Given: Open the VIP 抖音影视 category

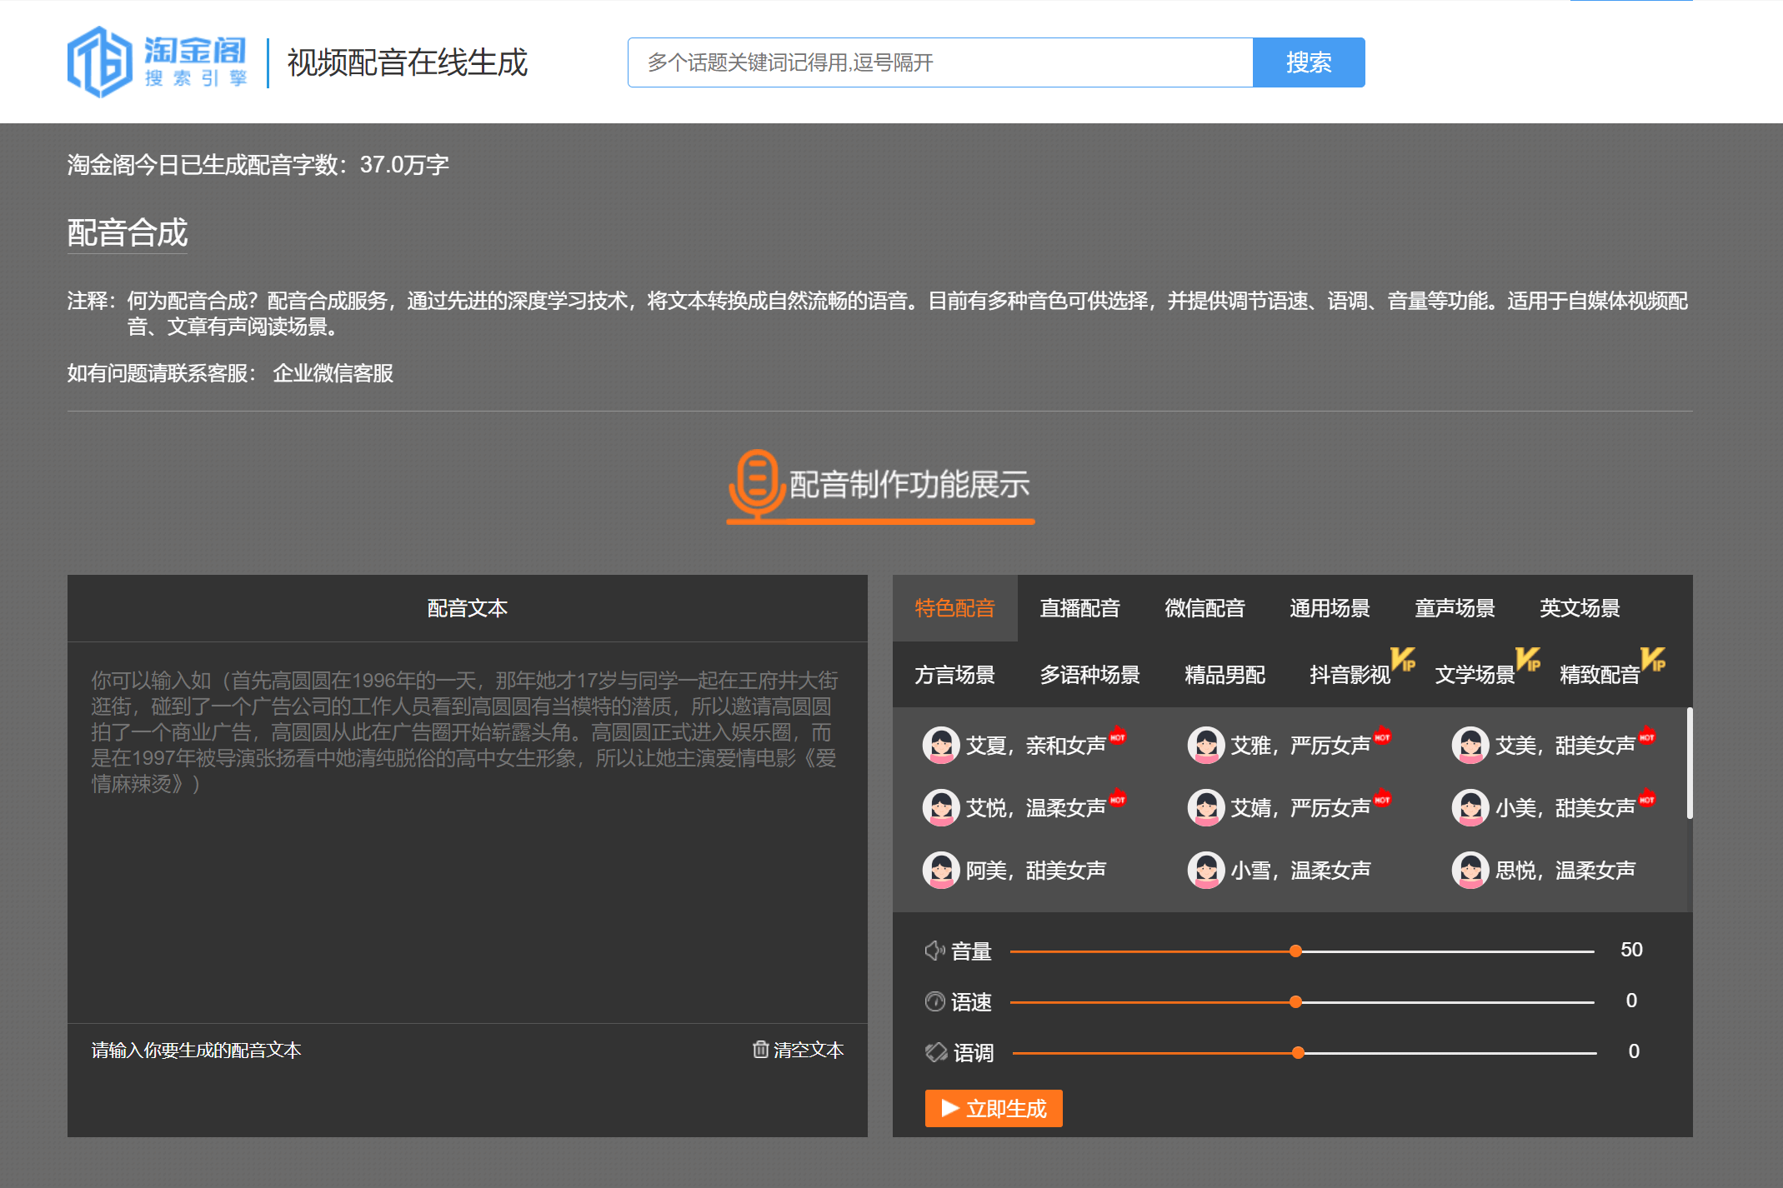Looking at the screenshot, I should point(1349,675).
